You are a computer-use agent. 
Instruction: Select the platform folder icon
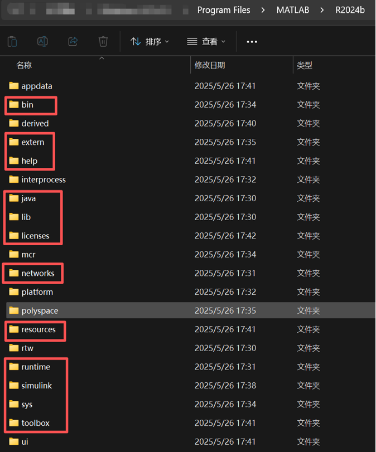(13, 291)
